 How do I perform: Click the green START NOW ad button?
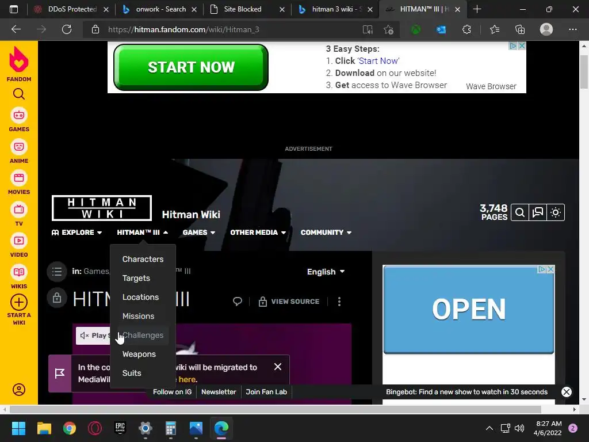[191, 67]
